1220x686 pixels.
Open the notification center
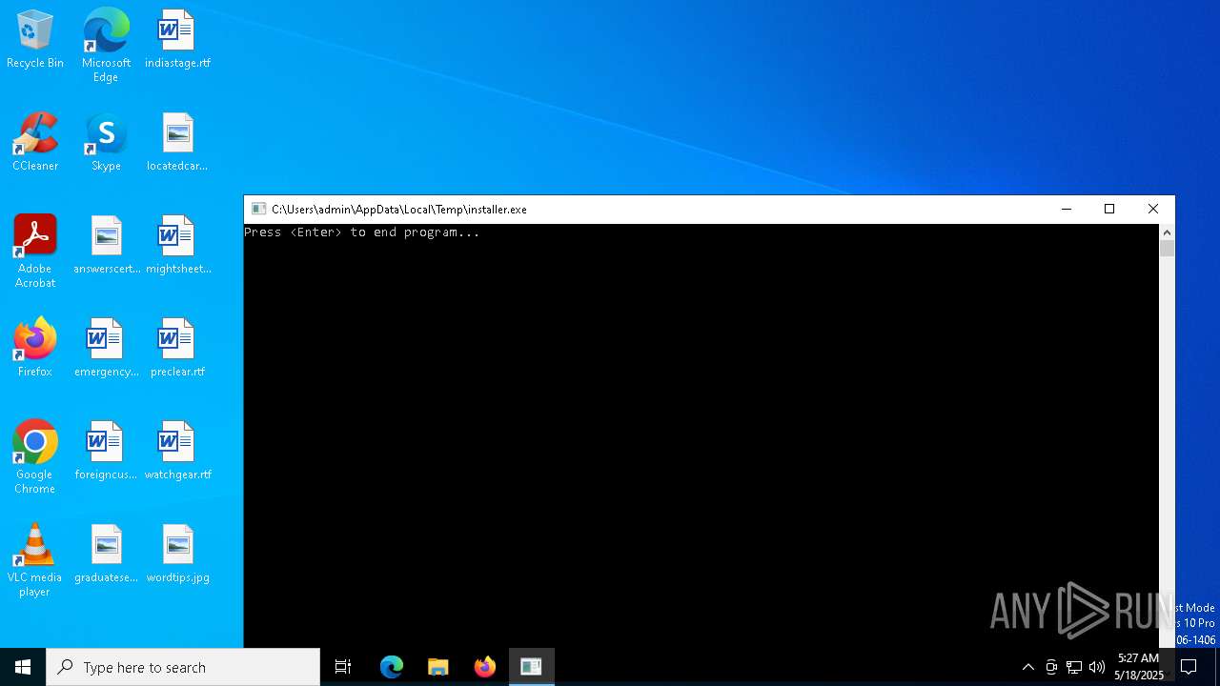(x=1189, y=667)
